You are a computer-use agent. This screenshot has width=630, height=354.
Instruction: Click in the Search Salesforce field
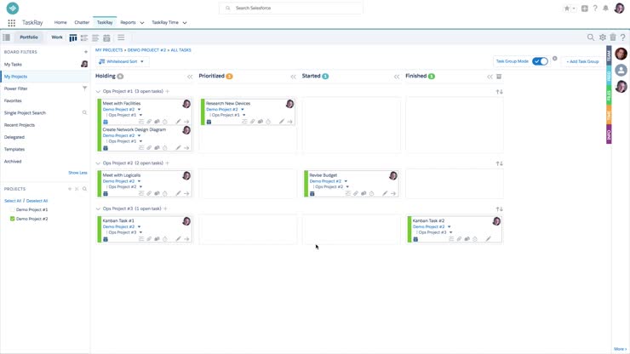point(291,8)
